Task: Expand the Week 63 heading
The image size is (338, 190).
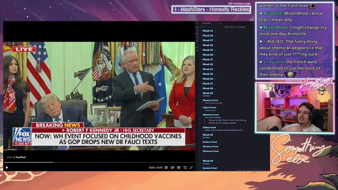Action: coord(202,69)
